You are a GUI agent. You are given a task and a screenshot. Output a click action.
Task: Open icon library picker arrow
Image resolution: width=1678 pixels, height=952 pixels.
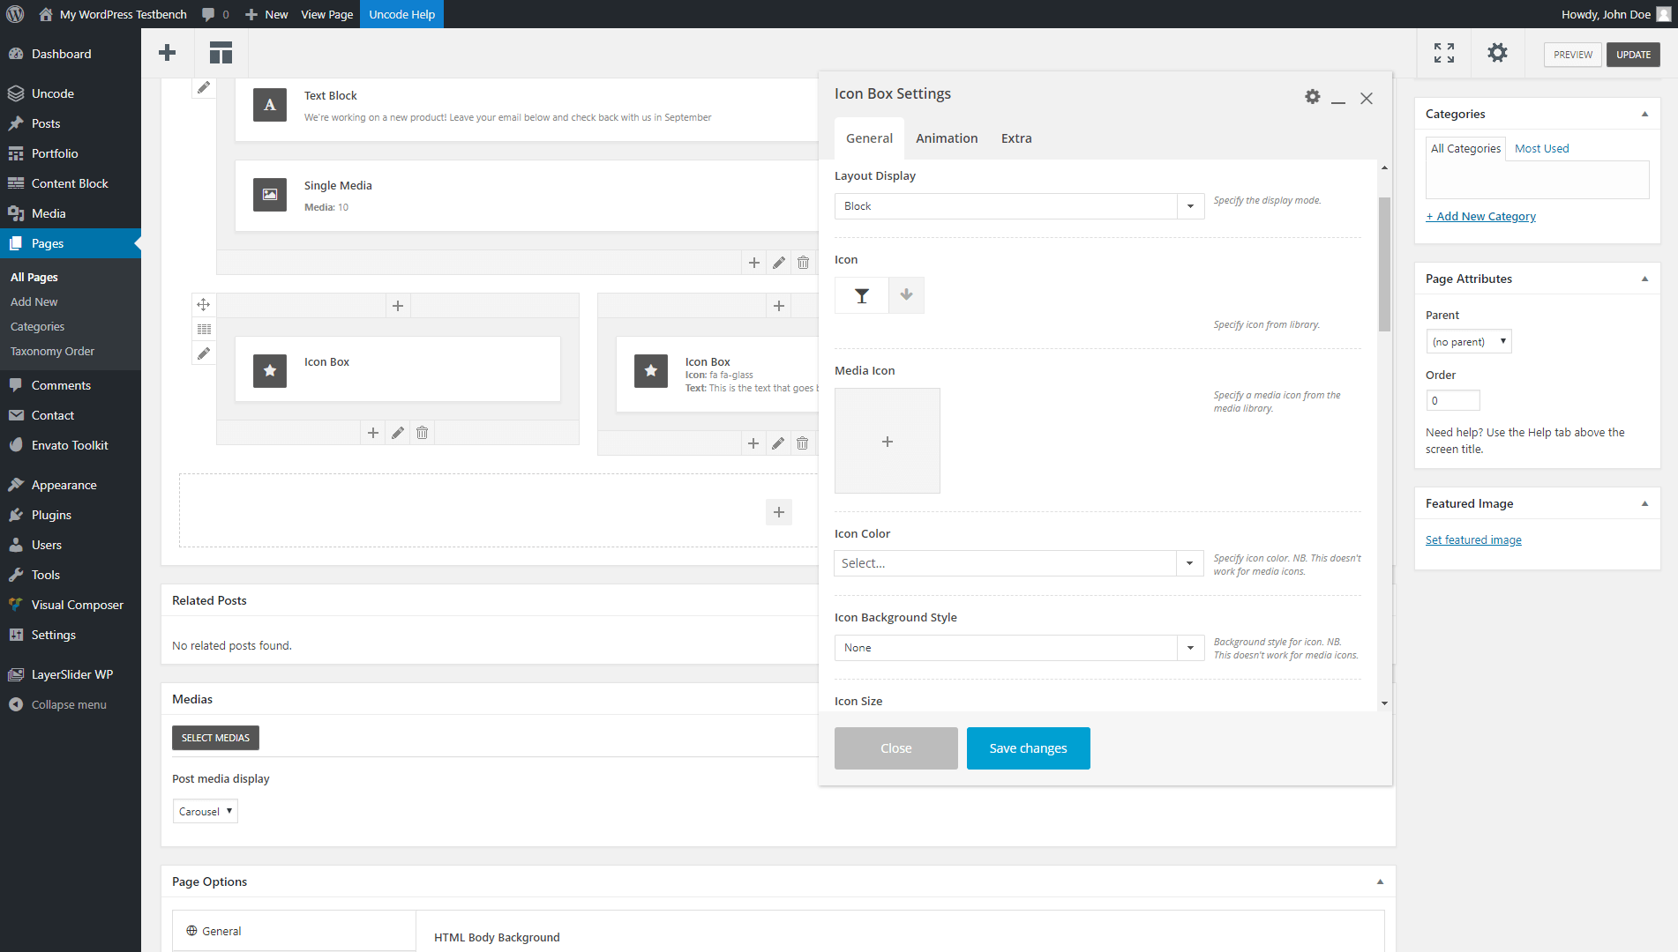coord(906,295)
